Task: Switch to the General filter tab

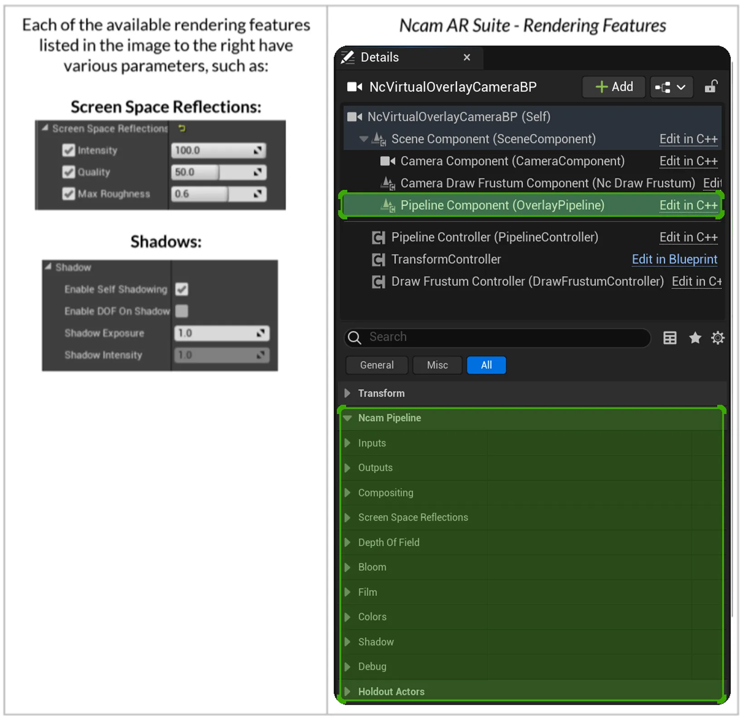Action: [x=377, y=365]
